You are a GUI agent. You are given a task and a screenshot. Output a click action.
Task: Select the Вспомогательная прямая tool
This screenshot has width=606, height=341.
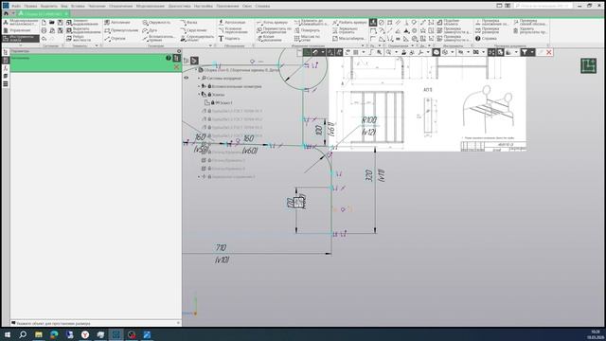click(158, 38)
